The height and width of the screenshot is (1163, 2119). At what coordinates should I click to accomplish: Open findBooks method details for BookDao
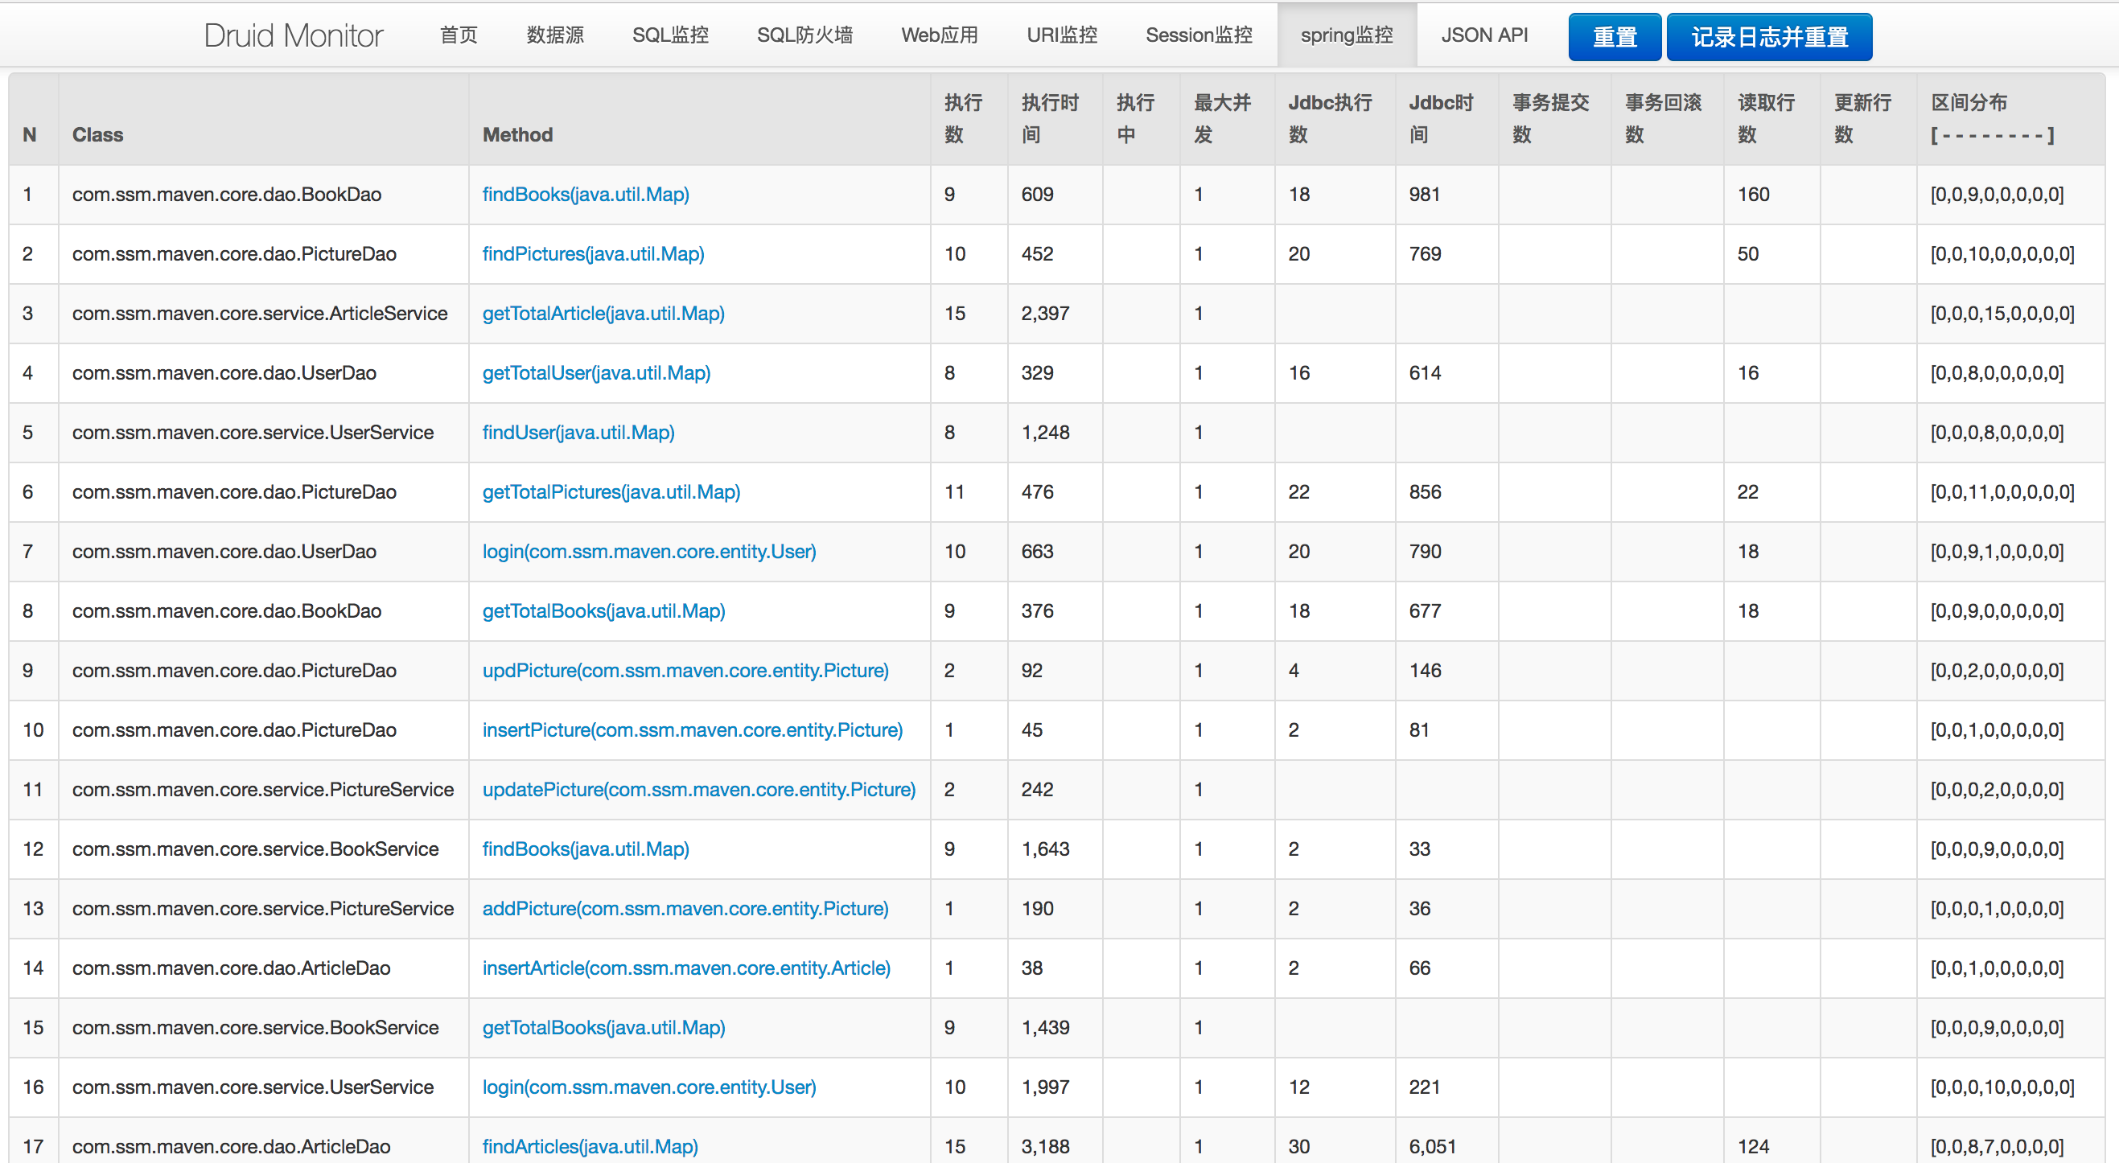(x=585, y=194)
